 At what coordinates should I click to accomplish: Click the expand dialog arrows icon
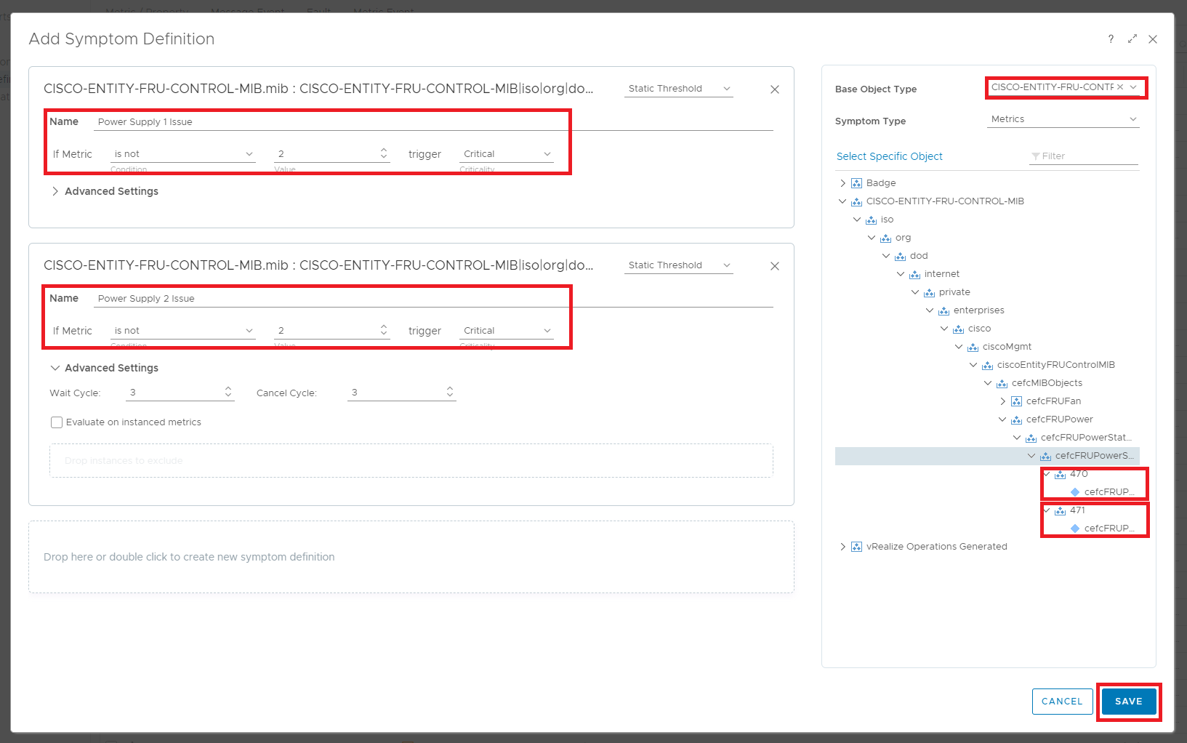click(x=1132, y=39)
